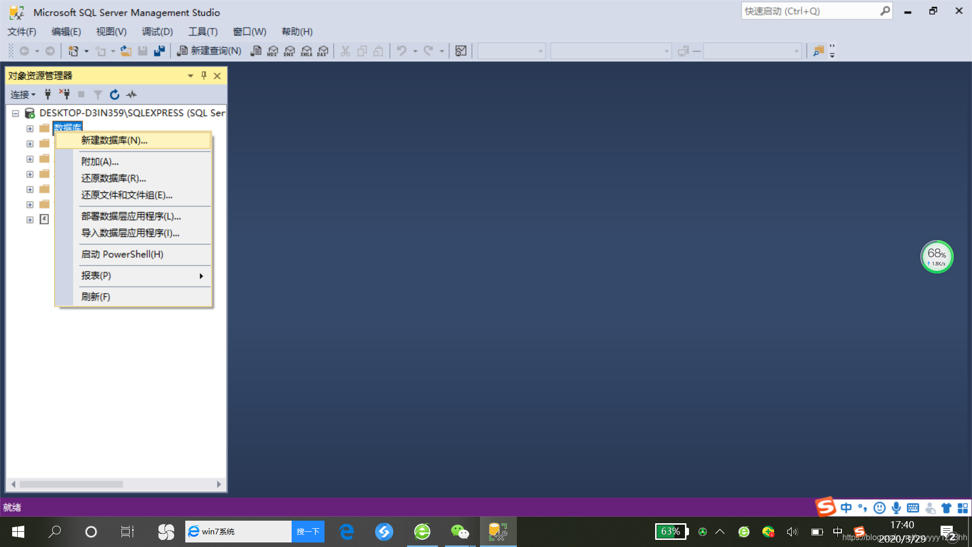Click the activity monitor toolbar icon
This screenshot has height=547, width=972.
tap(461, 51)
